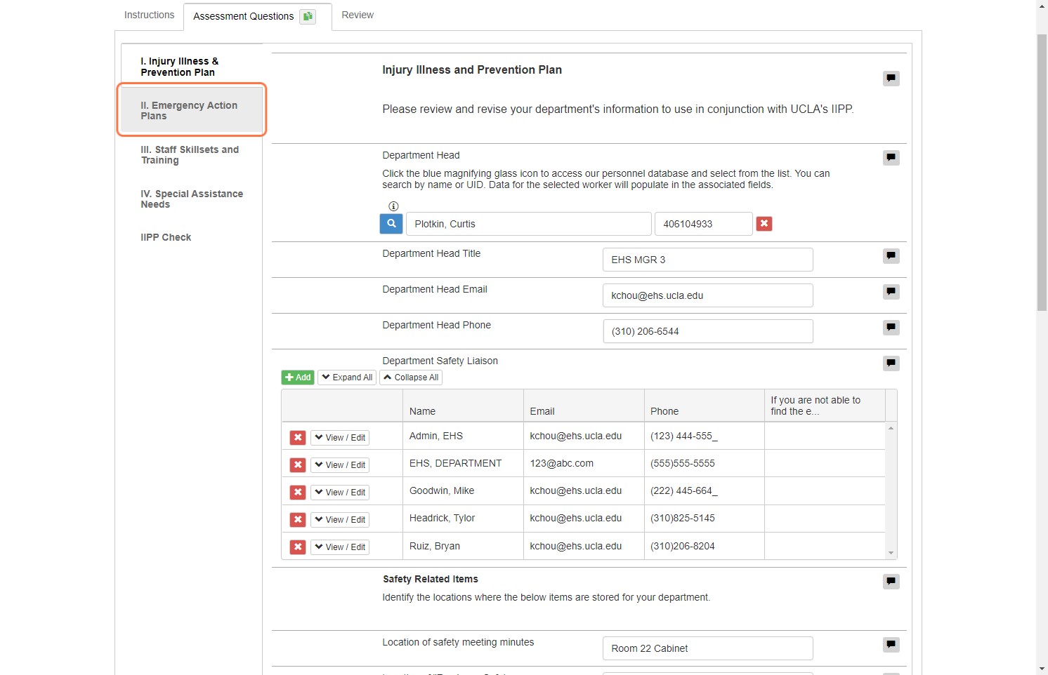1048x675 pixels.
Task: Delete the Goodwin, Mike liaison row
Action: tap(298, 493)
